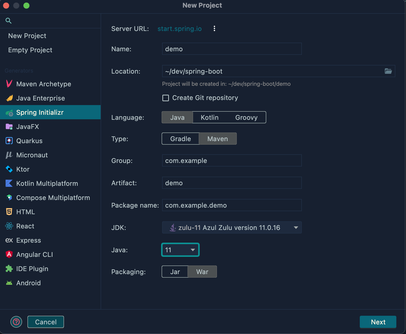
Task: Click the Quarkus generator icon
Action: [x=9, y=141]
